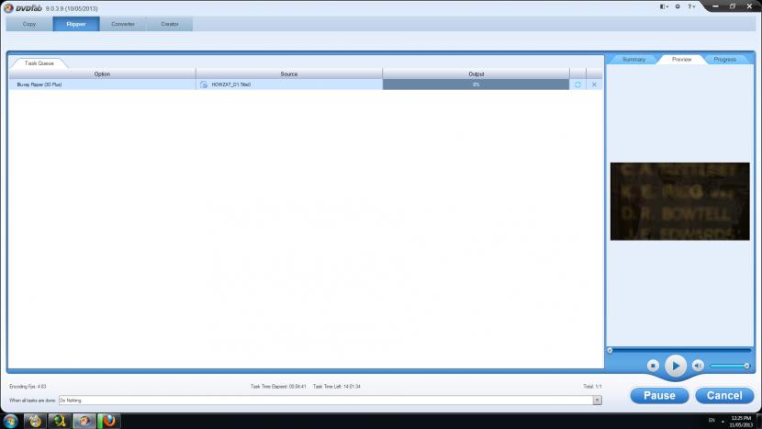Open the Creator tab

pyautogui.click(x=170, y=24)
